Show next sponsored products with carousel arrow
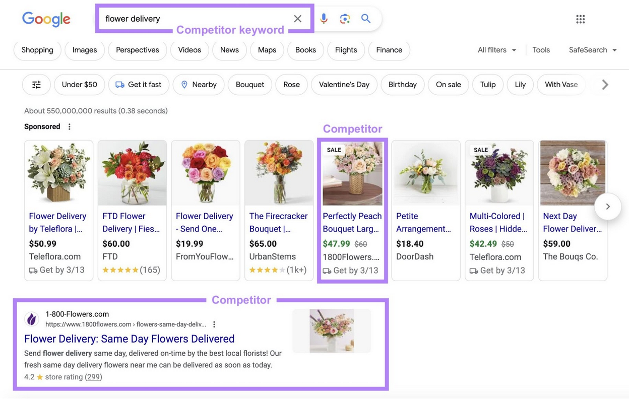This screenshot has height=399, width=629. [x=607, y=207]
